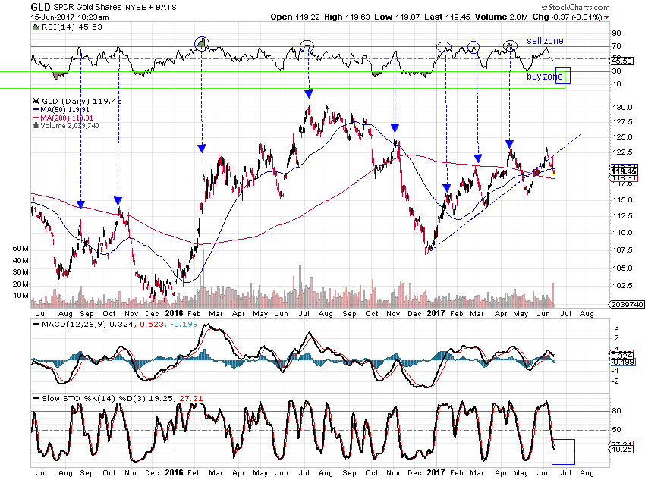Click the blue box beside the buy zone label
This screenshot has height=480, width=645.
562,77
